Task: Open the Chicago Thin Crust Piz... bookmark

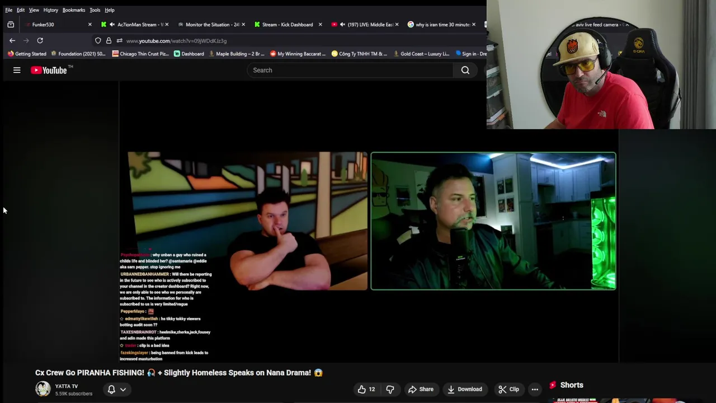Action: pyautogui.click(x=140, y=54)
